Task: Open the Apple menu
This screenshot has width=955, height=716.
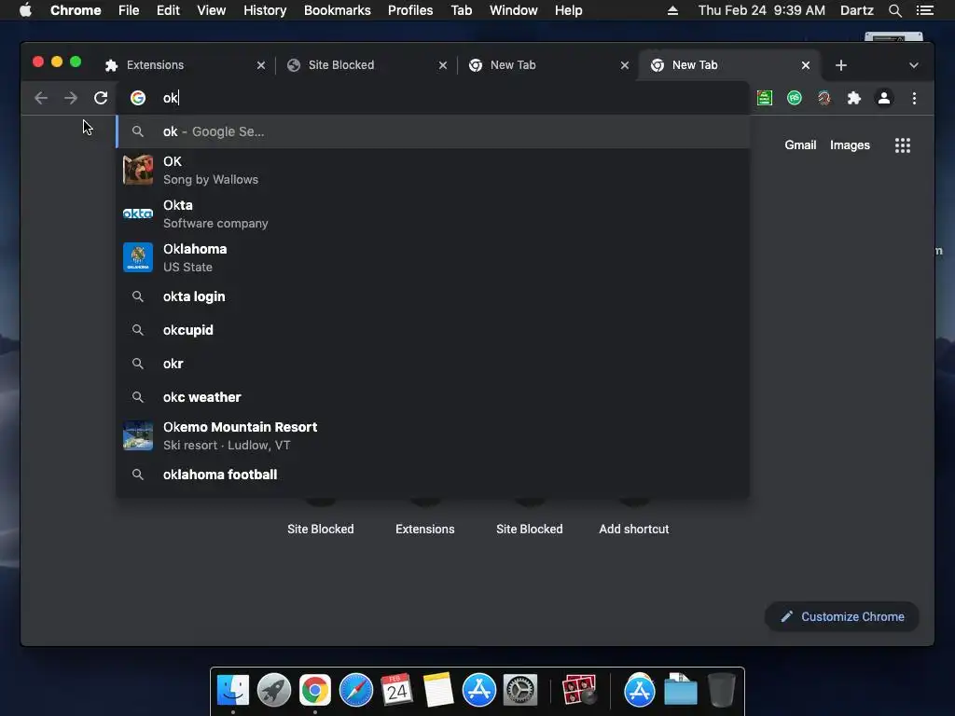Action: (x=25, y=10)
